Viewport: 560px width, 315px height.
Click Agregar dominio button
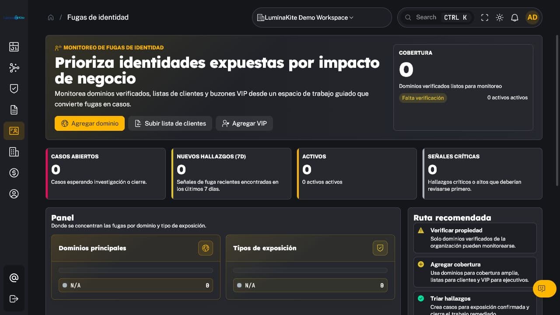pos(90,123)
